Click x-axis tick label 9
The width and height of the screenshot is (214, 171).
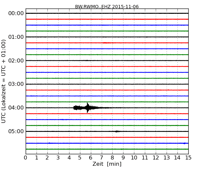(x=123, y=158)
